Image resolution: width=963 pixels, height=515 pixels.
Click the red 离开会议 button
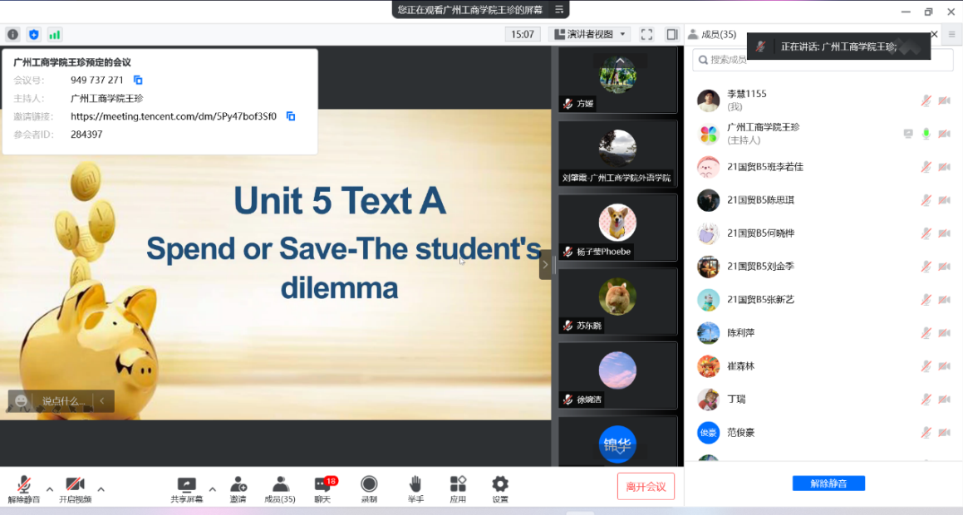(646, 486)
